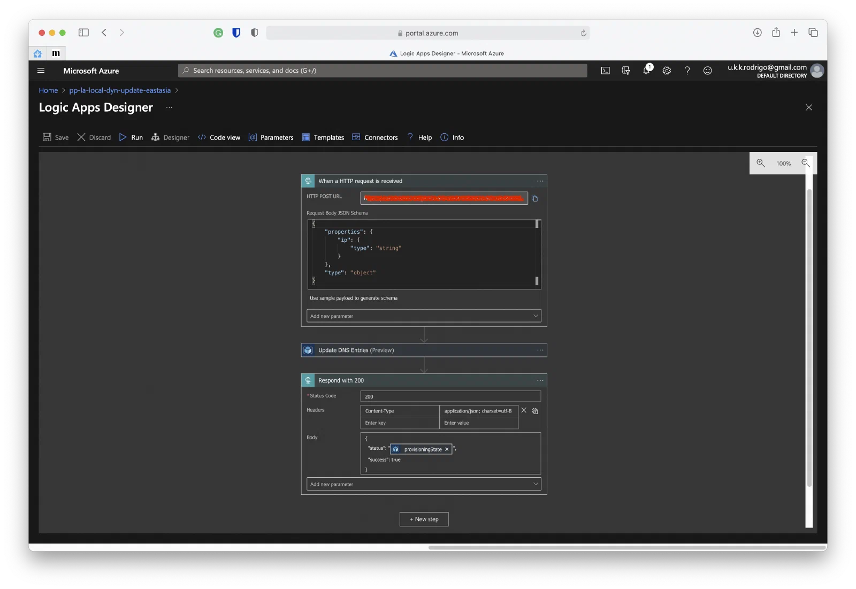
Task: Click the Enter key header field
Action: (x=400, y=423)
